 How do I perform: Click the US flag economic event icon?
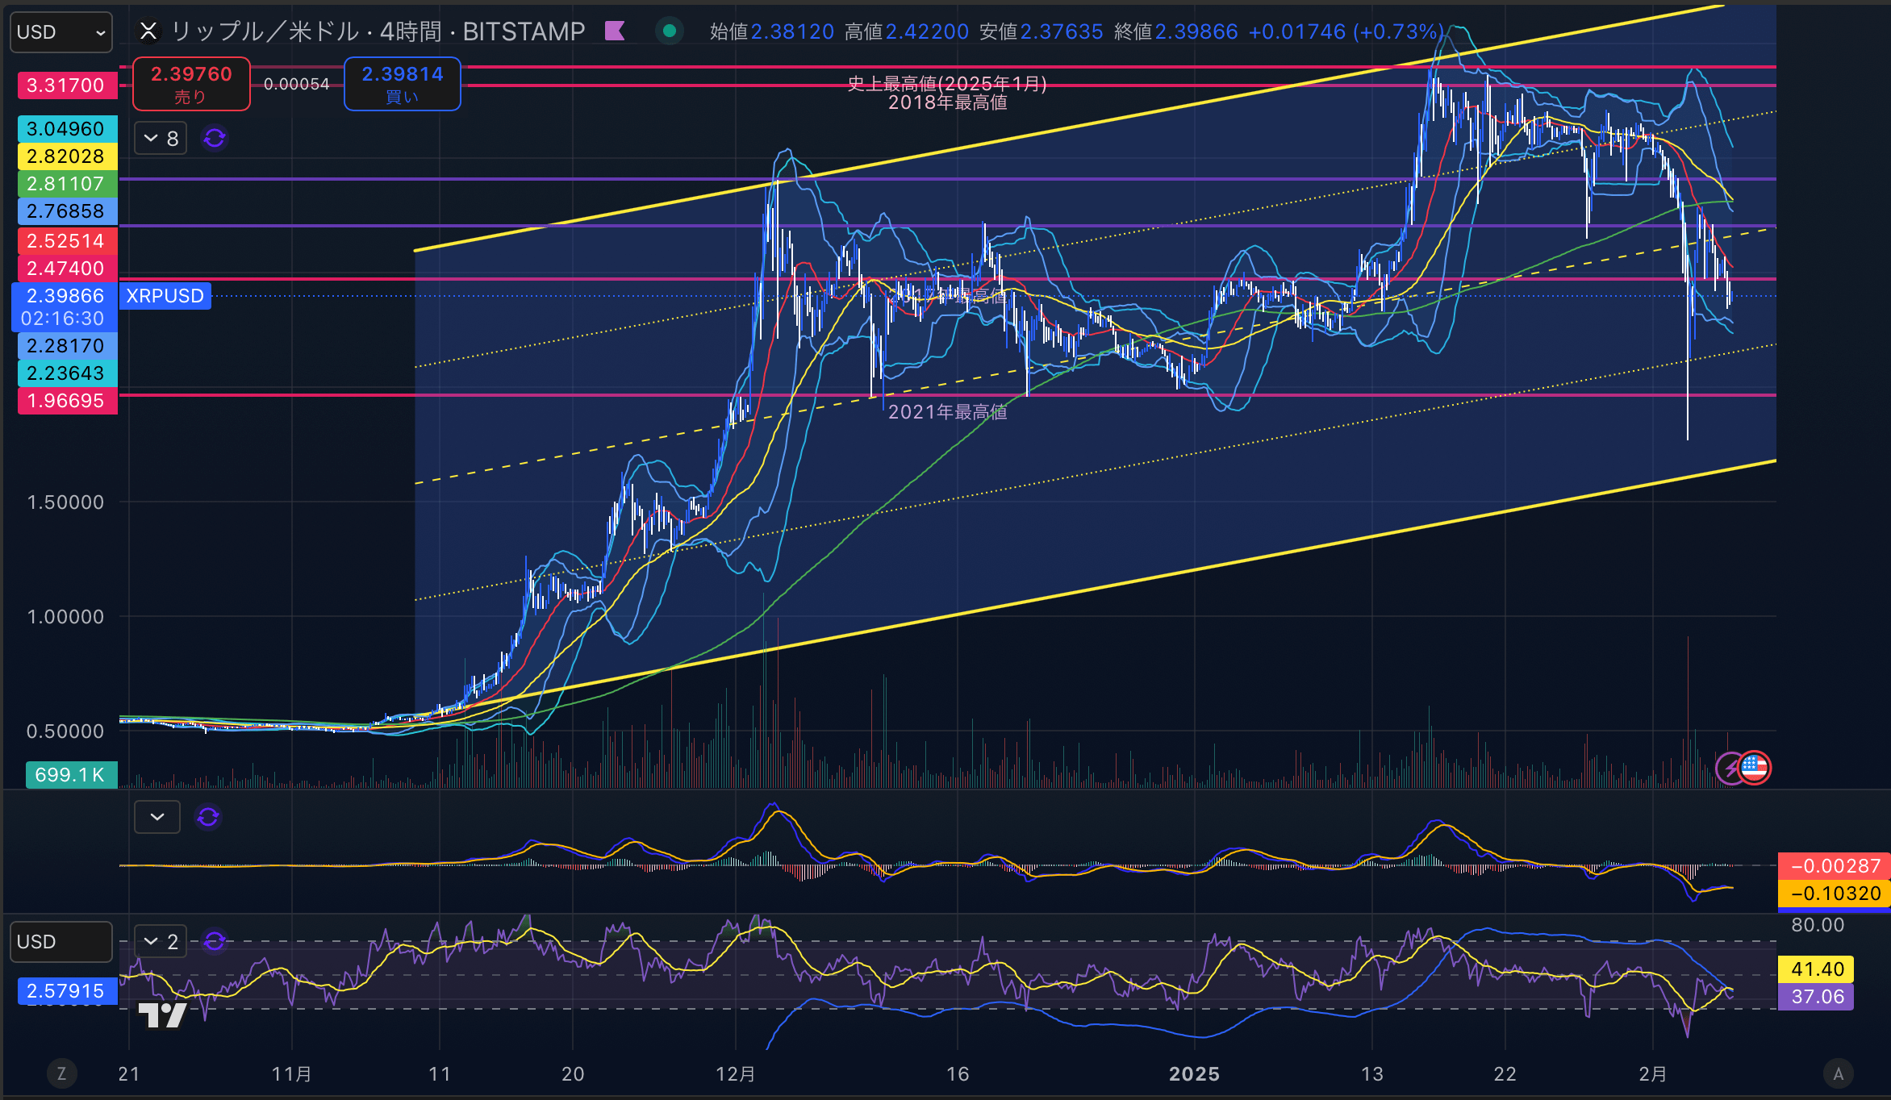(x=1754, y=768)
